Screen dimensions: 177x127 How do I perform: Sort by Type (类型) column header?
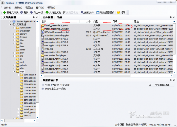pos(102,21)
